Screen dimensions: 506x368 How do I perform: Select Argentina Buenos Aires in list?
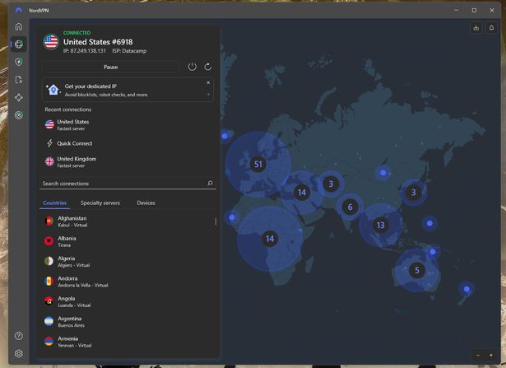128,322
